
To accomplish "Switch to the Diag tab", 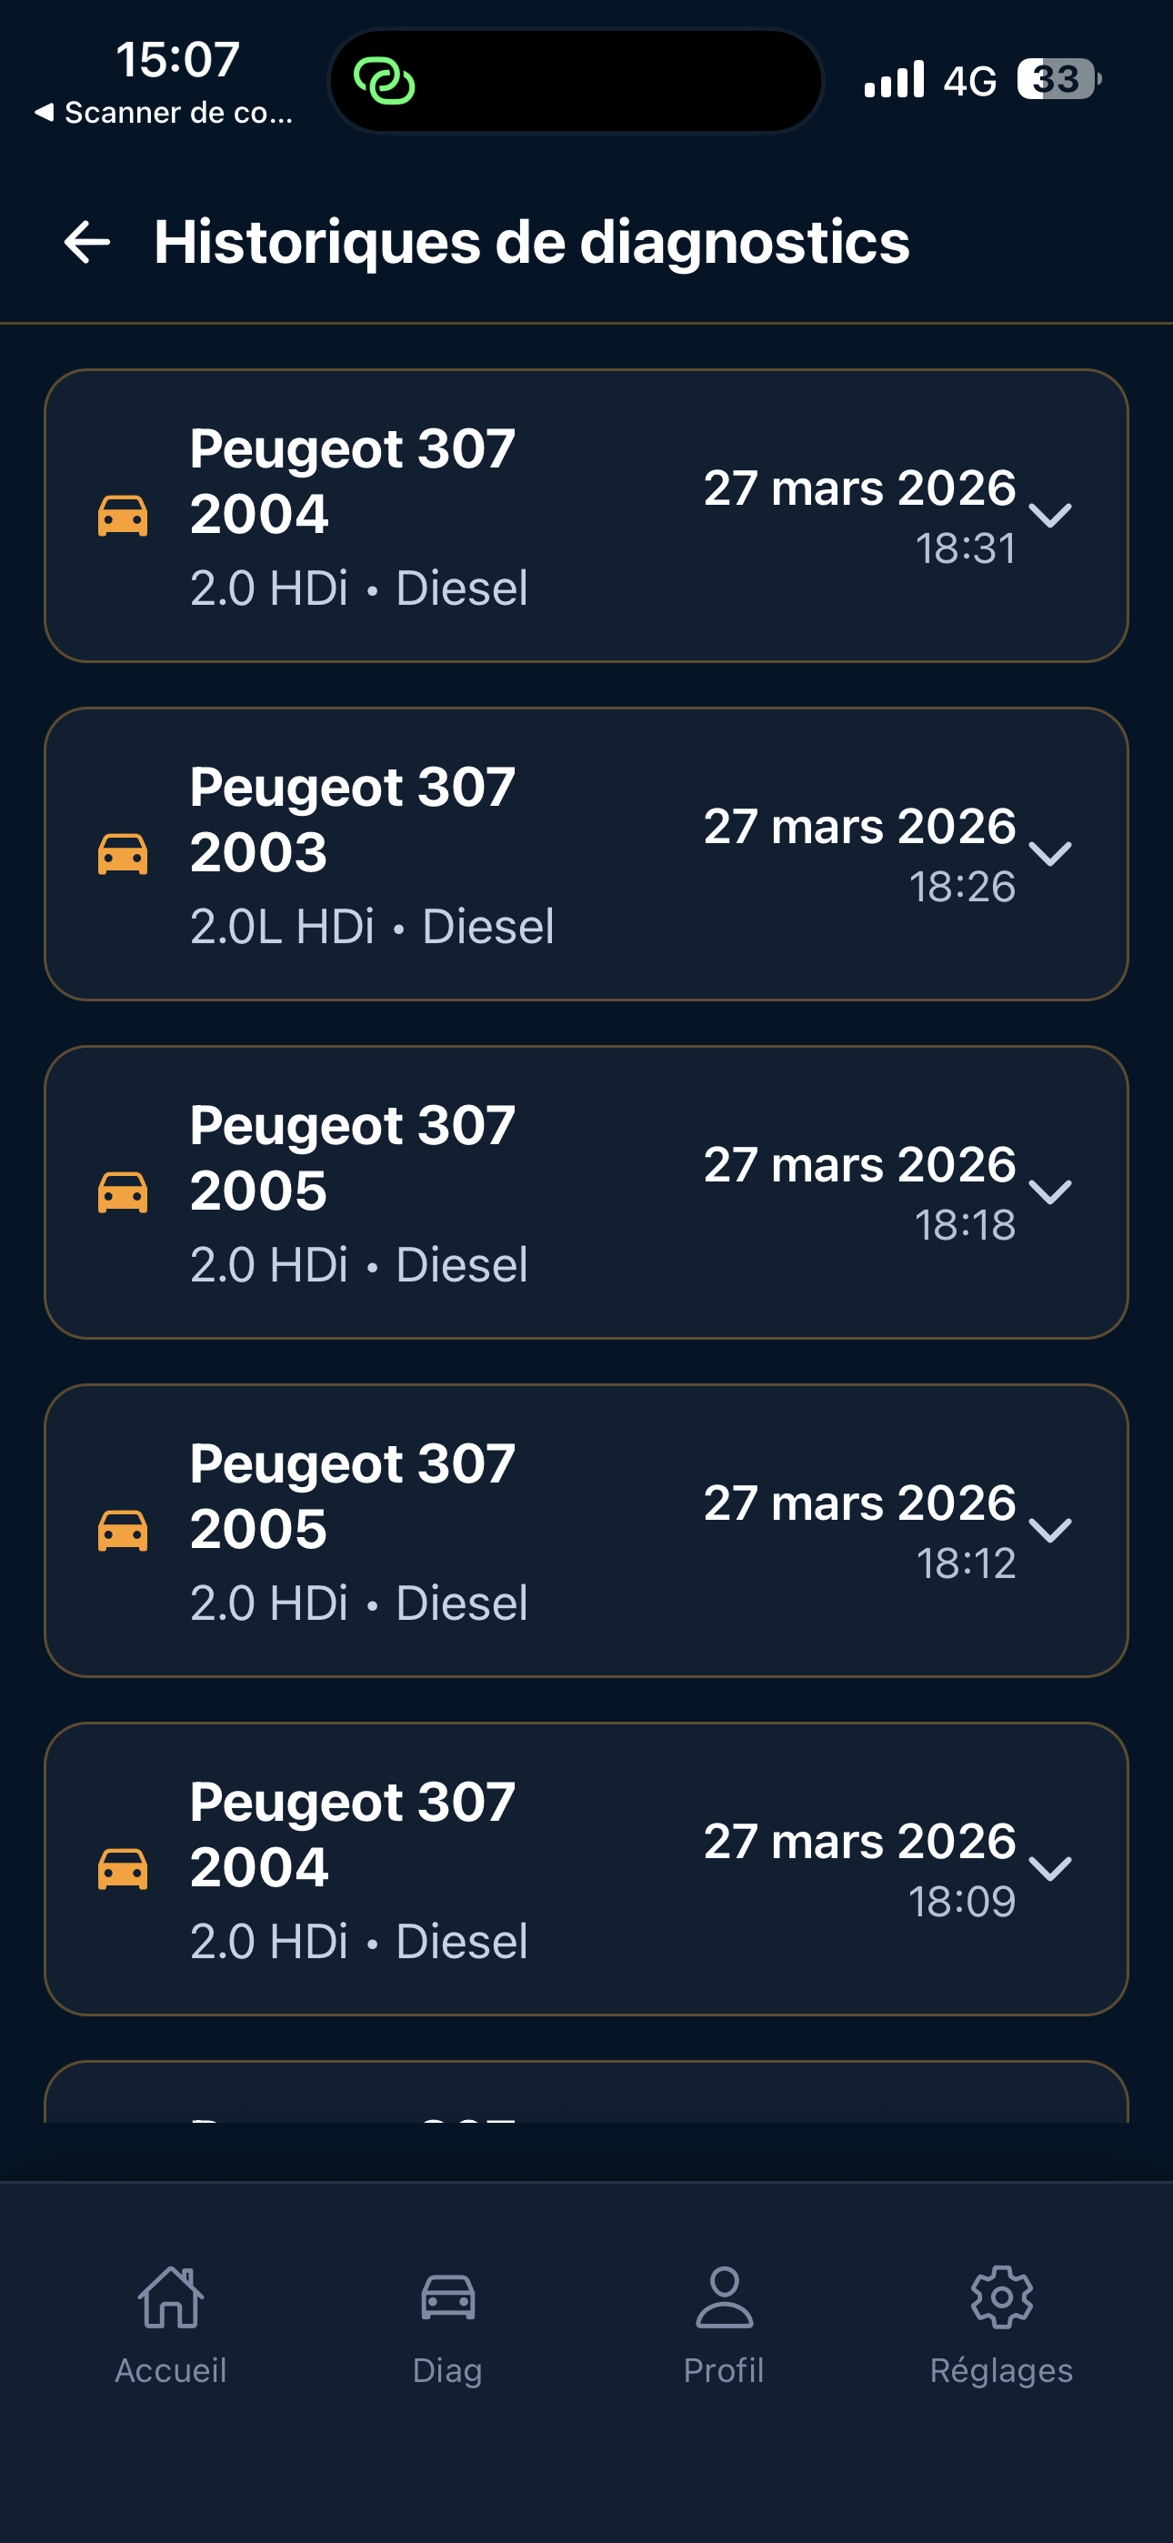I will tap(447, 2325).
